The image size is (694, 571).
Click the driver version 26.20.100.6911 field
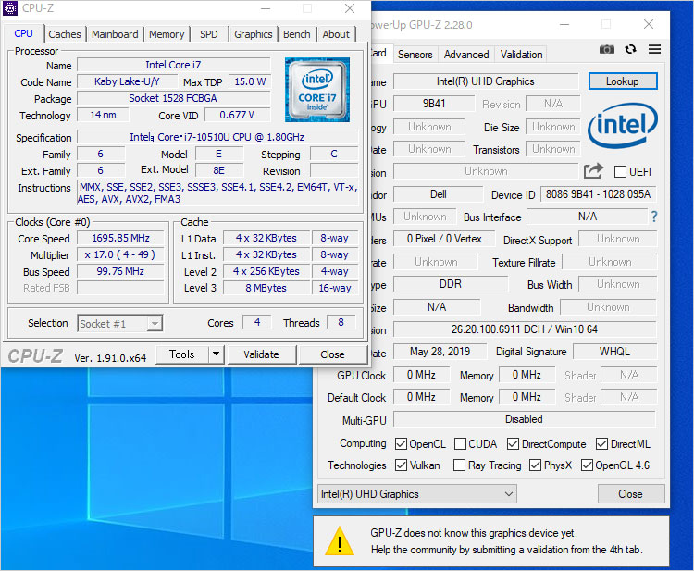click(x=525, y=329)
